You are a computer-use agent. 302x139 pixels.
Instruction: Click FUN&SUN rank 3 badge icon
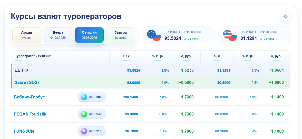pyautogui.click(x=84, y=131)
